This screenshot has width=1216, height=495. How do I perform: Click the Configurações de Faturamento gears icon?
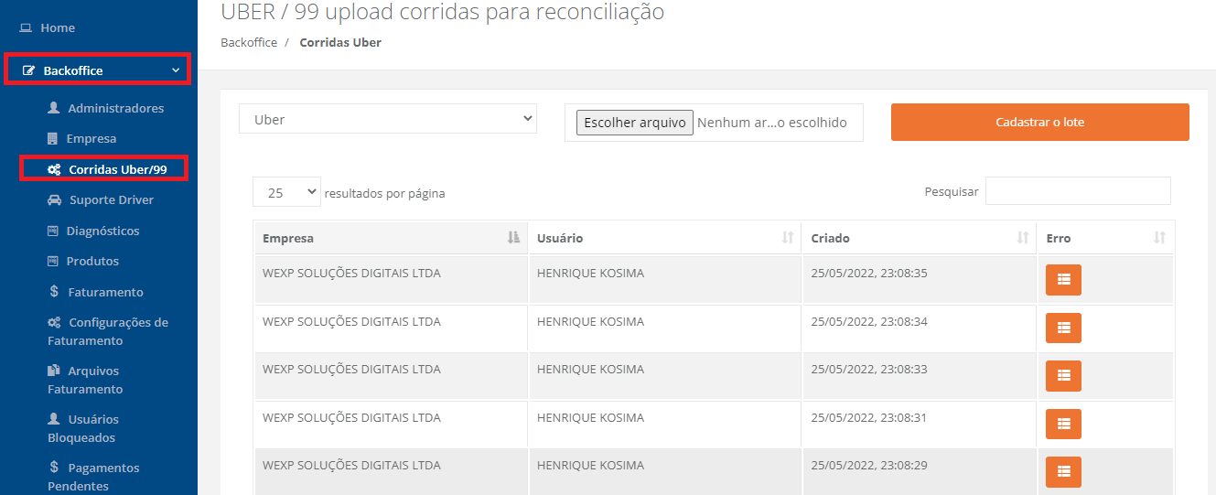click(x=54, y=322)
